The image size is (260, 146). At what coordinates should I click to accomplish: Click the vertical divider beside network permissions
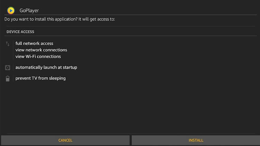pos(13,50)
